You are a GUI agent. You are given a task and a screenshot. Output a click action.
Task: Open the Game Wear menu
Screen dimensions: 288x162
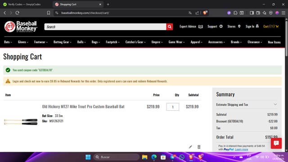[x=177, y=42]
